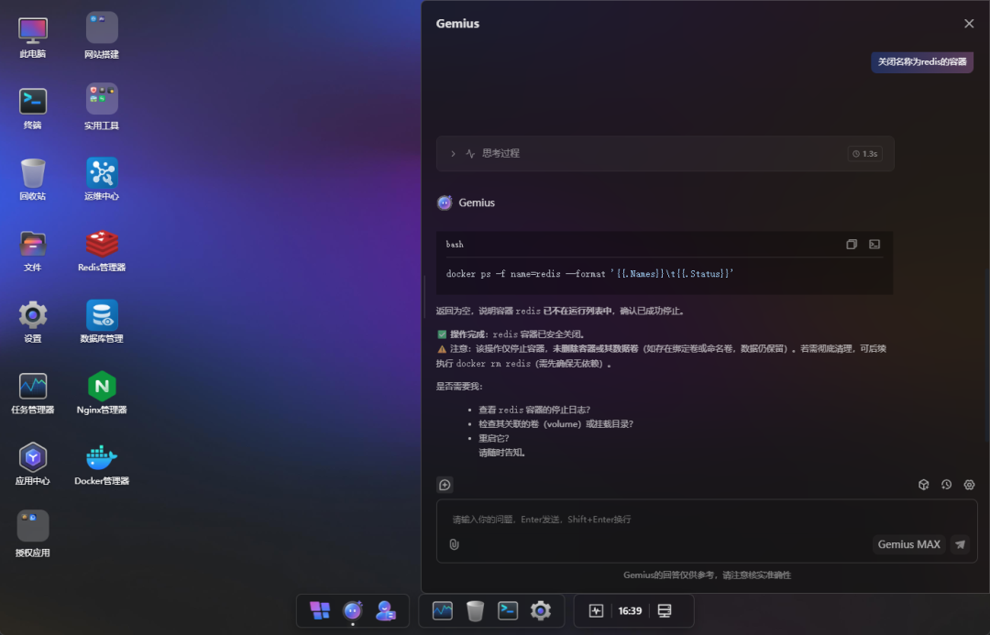Copy the bash code block
990x635 pixels.
click(x=852, y=245)
